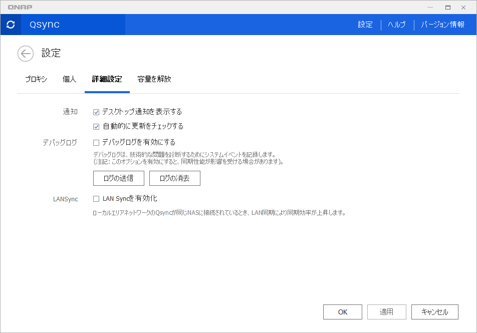The width and height of the screenshot is (477, 333).
Task: Switch to the プロキシ tab
Action: pyautogui.click(x=36, y=79)
